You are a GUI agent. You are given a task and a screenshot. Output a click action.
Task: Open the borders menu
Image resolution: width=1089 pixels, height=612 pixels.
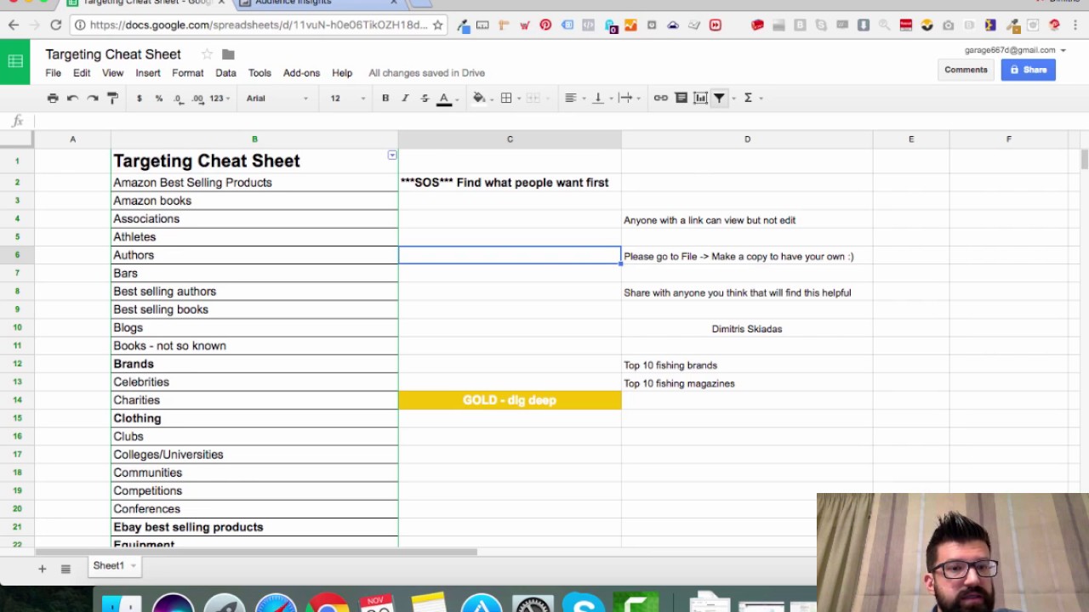pyautogui.click(x=506, y=99)
